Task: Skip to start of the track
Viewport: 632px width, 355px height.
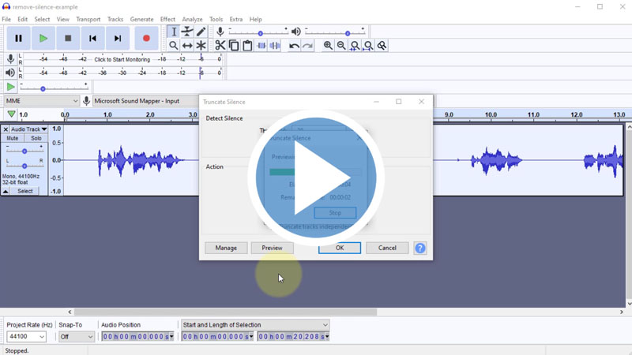Action: pyautogui.click(x=92, y=38)
